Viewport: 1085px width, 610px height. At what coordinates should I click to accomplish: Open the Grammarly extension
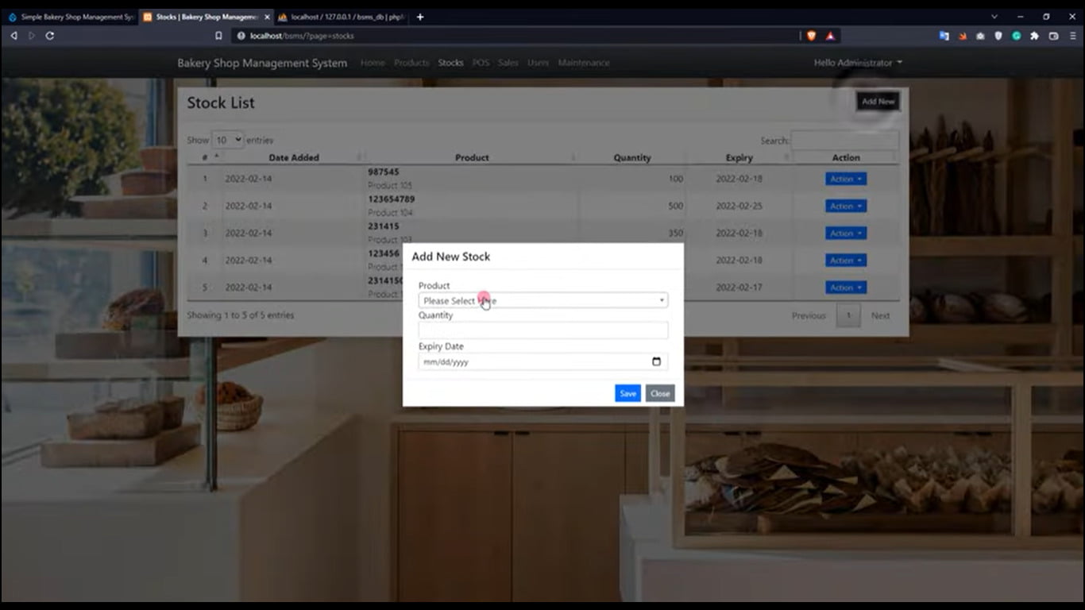click(1016, 36)
